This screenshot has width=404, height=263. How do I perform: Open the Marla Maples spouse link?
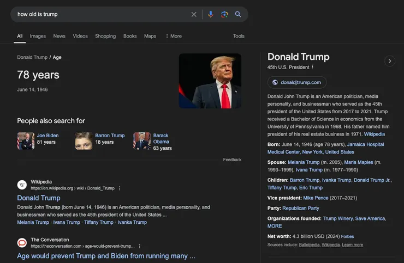click(358, 162)
